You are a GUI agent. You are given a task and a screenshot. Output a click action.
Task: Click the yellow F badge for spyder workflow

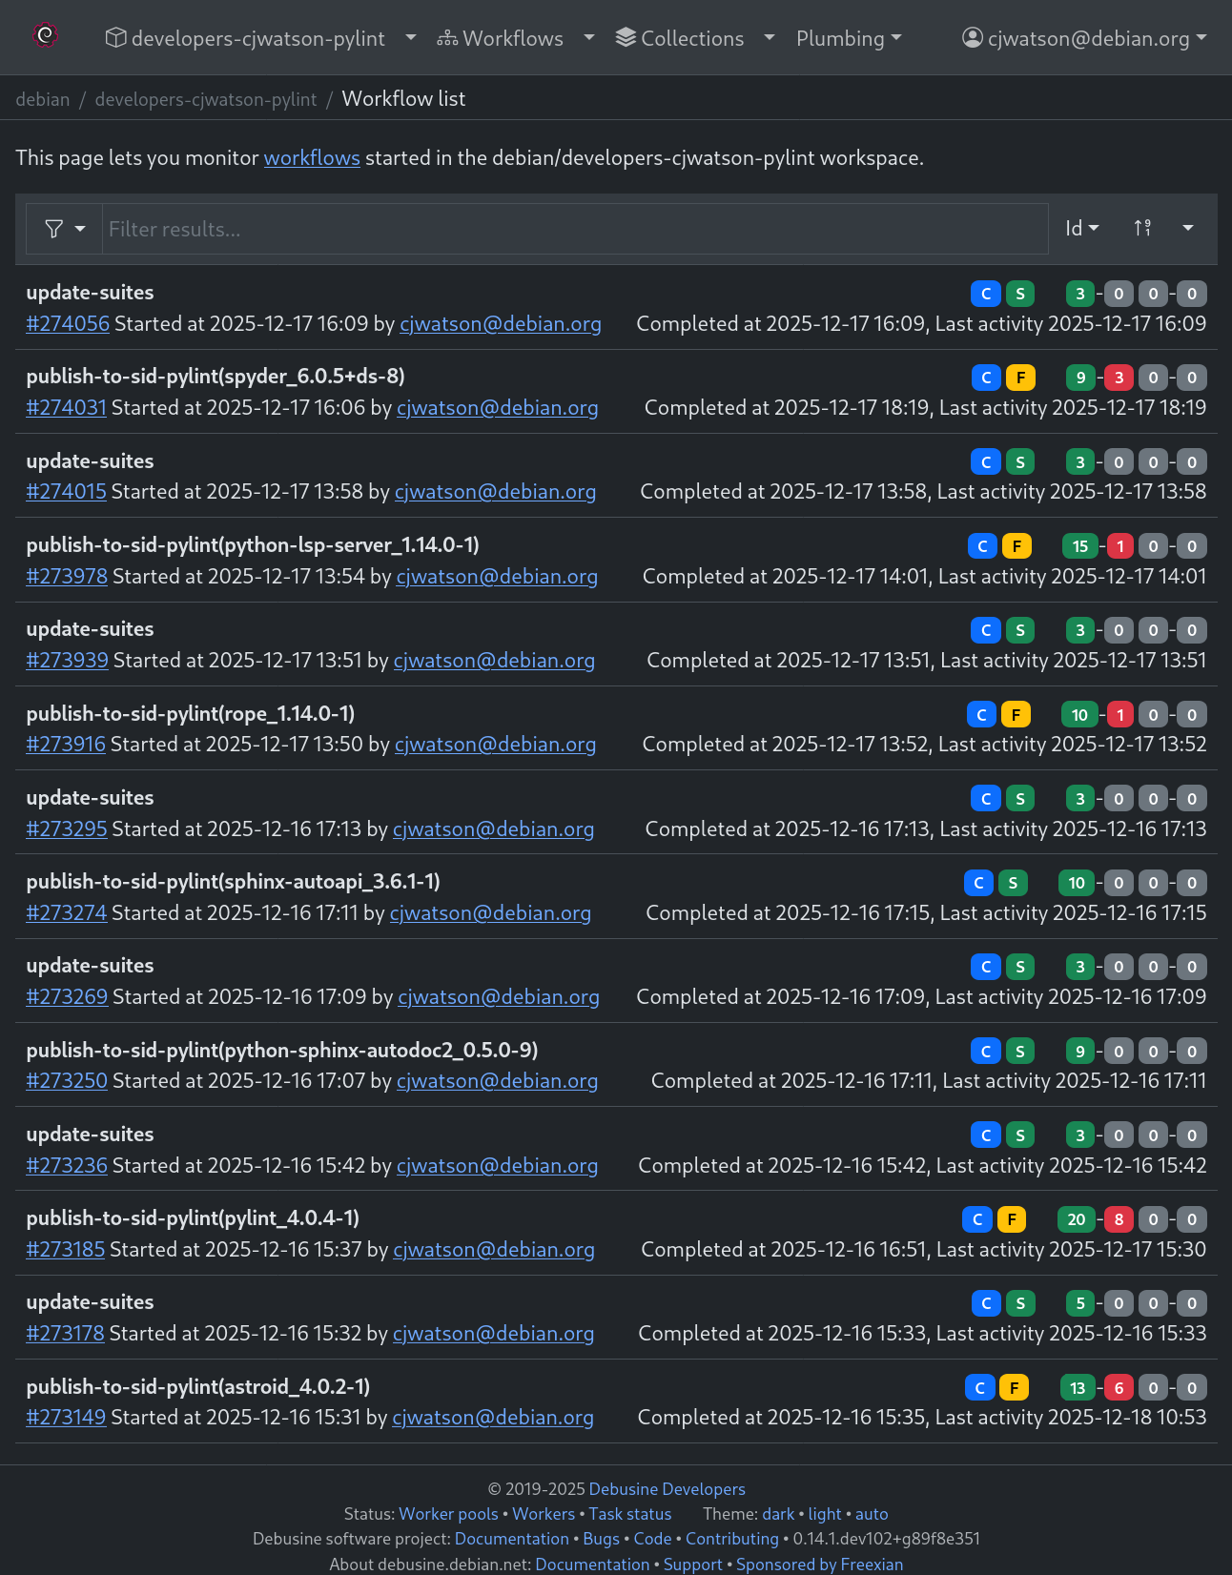1020,378
